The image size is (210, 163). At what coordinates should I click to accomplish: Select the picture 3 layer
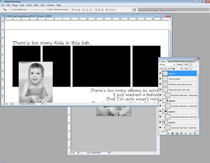180,111
